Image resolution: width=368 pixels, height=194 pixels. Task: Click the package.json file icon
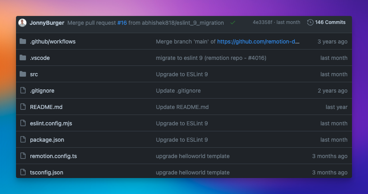pos(23,140)
